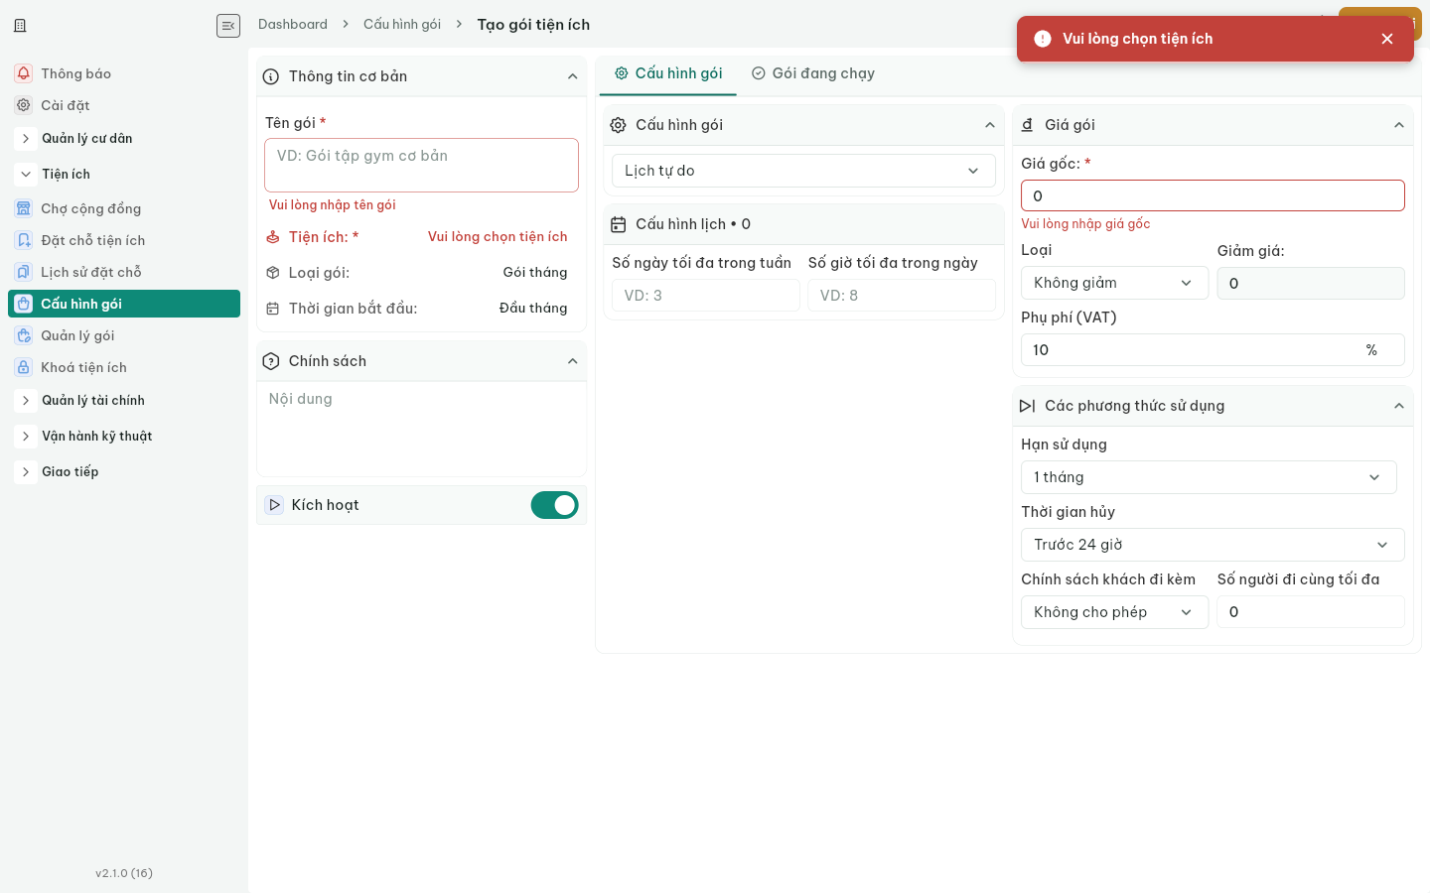This screenshot has width=1430, height=893.
Task: Dismiss the error notification toast
Action: [x=1387, y=39]
